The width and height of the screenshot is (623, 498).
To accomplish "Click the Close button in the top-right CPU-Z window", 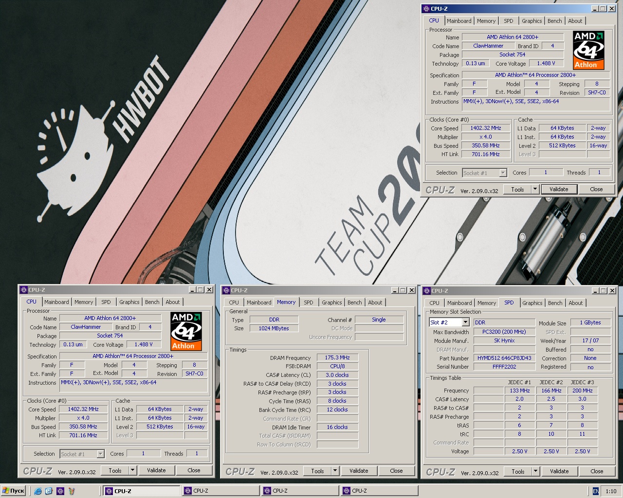I will pyautogui.click(x=596, y=189).
